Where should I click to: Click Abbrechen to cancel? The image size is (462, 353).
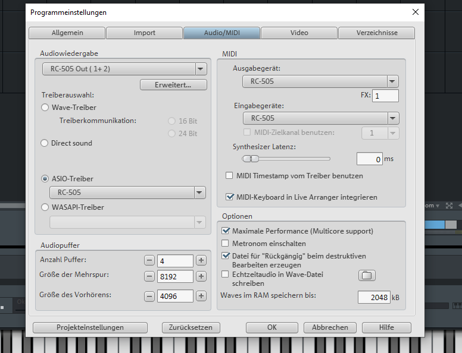click(330, 327)
